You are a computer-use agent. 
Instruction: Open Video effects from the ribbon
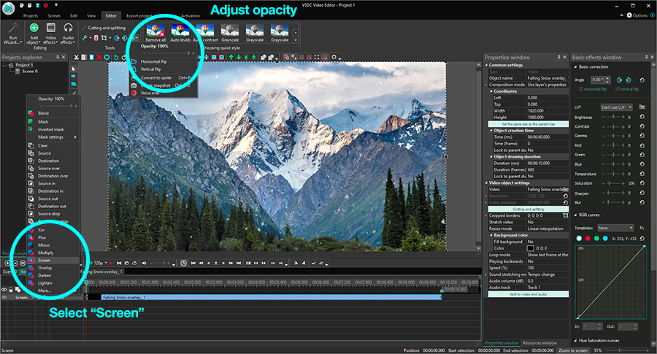point(50,34)
